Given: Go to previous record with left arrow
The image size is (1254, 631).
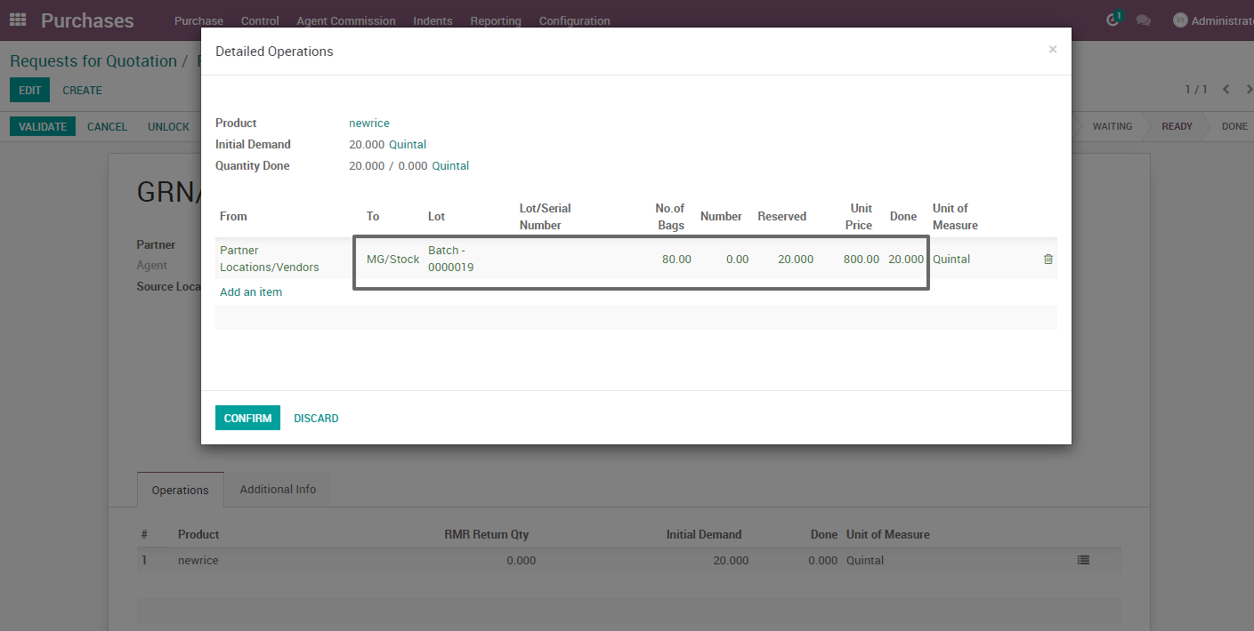Looking at the screenshot, I should tap(1226, 89).
